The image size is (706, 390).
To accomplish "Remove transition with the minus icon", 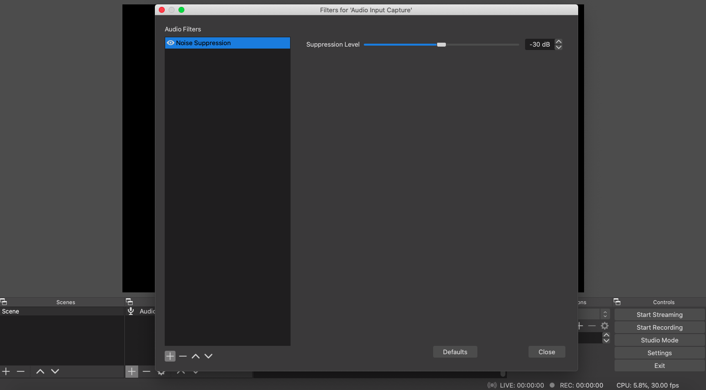I will tap(592, 326).
